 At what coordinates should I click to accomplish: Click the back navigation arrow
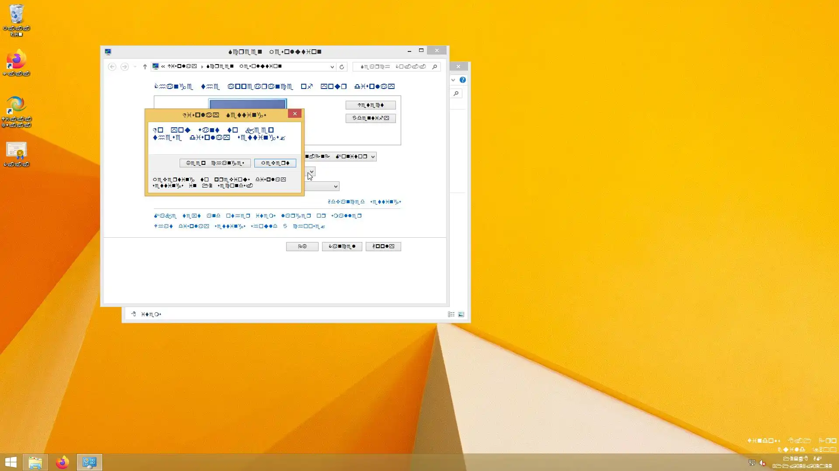(x=112, y=67)
